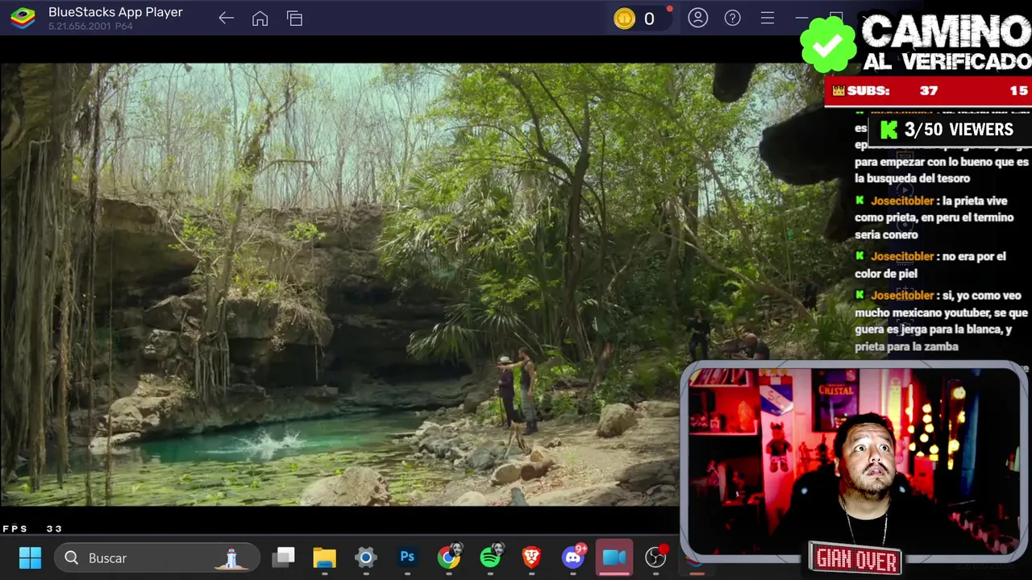Click the SUBS: 37 counter bar
The height and width of the screenshot is (580, 1032).
929,91
